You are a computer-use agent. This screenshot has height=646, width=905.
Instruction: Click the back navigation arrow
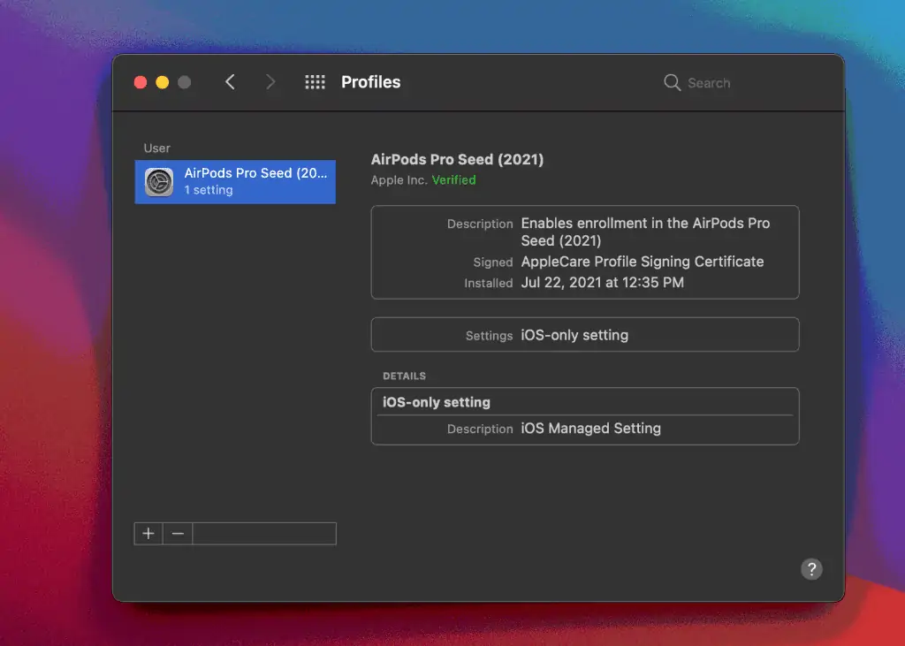[x=230, y=81]
